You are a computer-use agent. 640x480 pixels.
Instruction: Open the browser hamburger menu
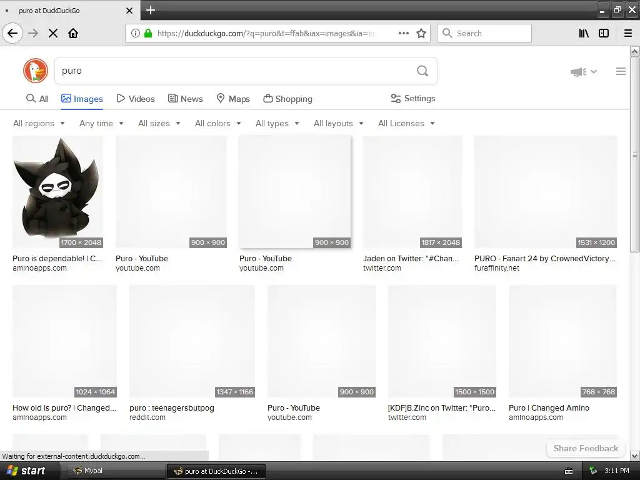pyautogui.click(x=628, y=33)
